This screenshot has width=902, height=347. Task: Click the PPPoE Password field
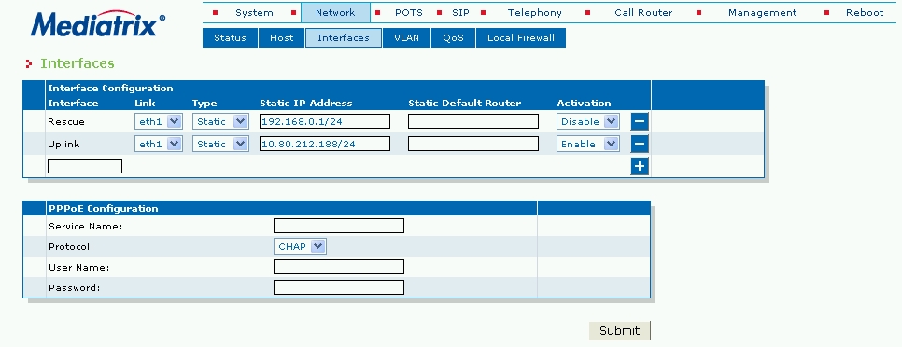(x=339, y=287)
